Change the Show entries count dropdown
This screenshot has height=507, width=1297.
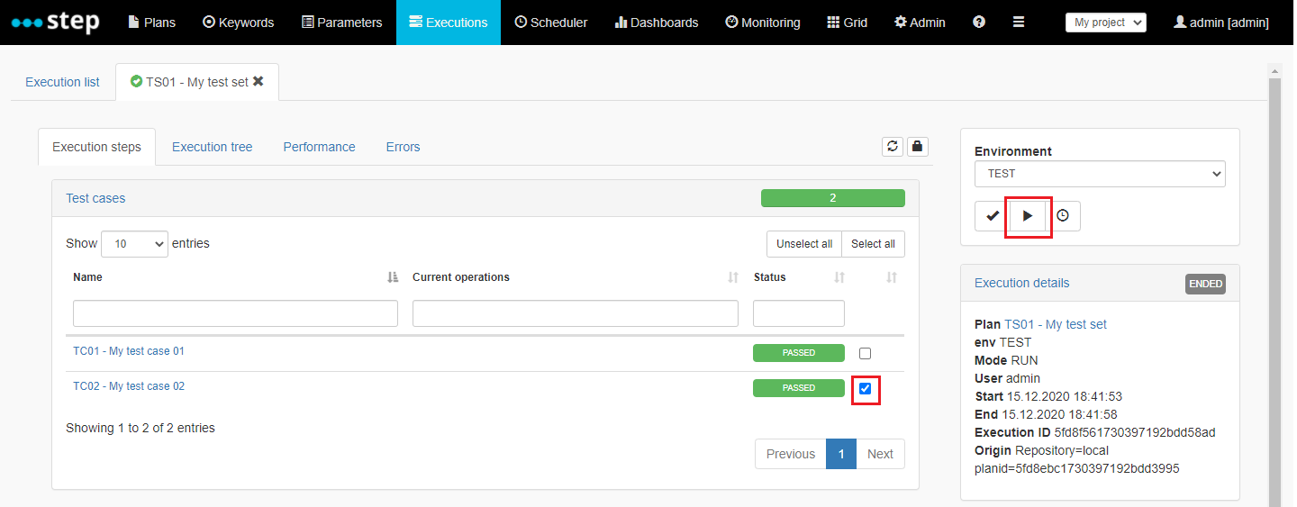point(134,244)
